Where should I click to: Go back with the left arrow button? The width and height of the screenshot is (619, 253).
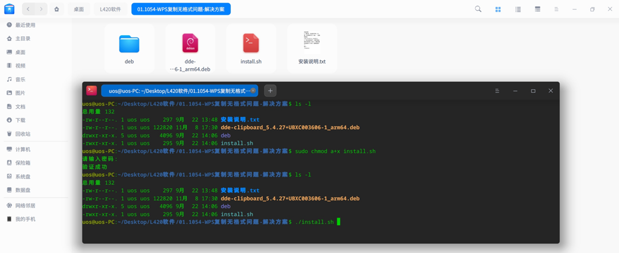(28, 9)
